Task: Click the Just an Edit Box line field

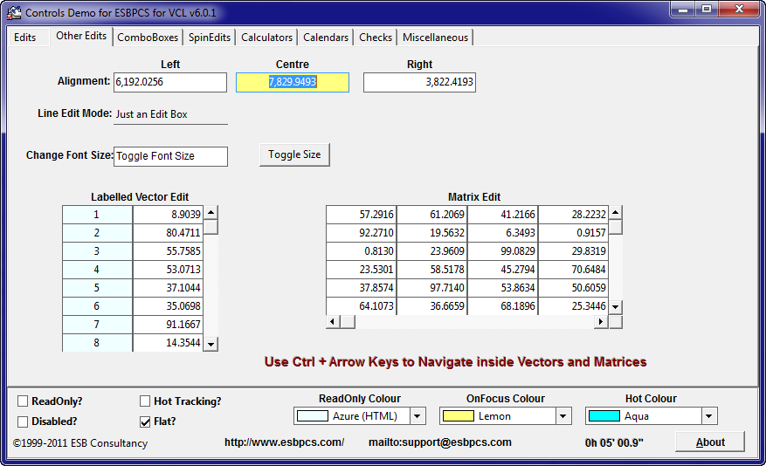Action: (170, 114)
